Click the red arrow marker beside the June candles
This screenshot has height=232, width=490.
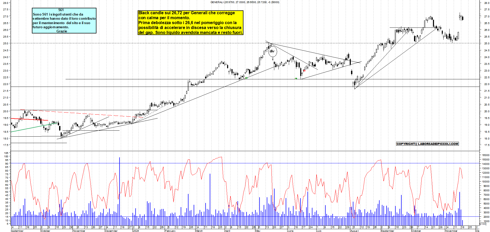click(304, 71)
